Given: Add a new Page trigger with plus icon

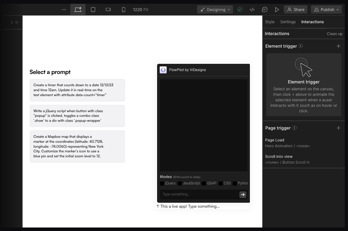Looking at the screenshot, I should pyautogui.click(x=339, y=128).
